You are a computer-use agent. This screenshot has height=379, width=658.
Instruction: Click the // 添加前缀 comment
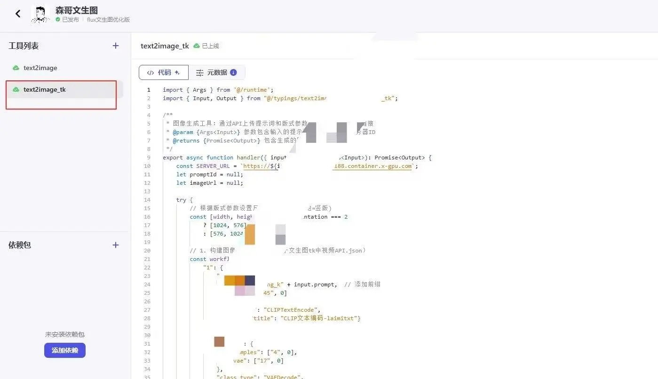click(362, 284)
